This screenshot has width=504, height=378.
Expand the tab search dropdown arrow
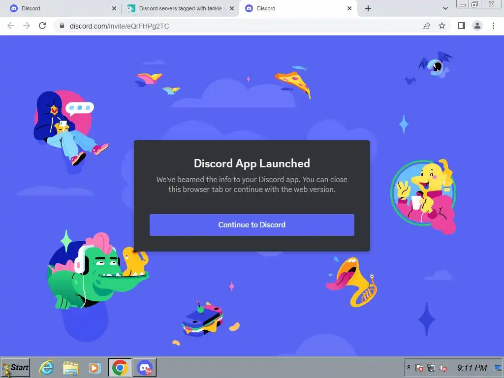point(445,9)
